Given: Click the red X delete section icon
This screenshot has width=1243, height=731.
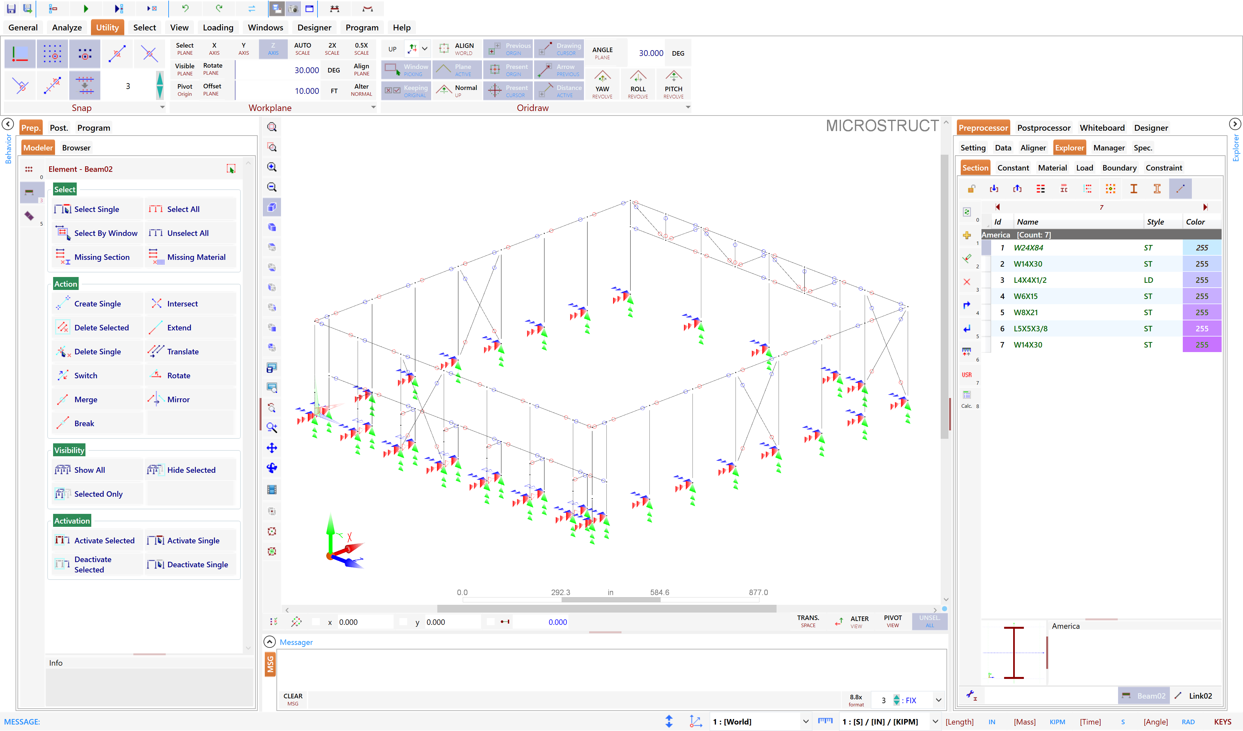Looking at the screenshot, I should [x=967, y=282].
